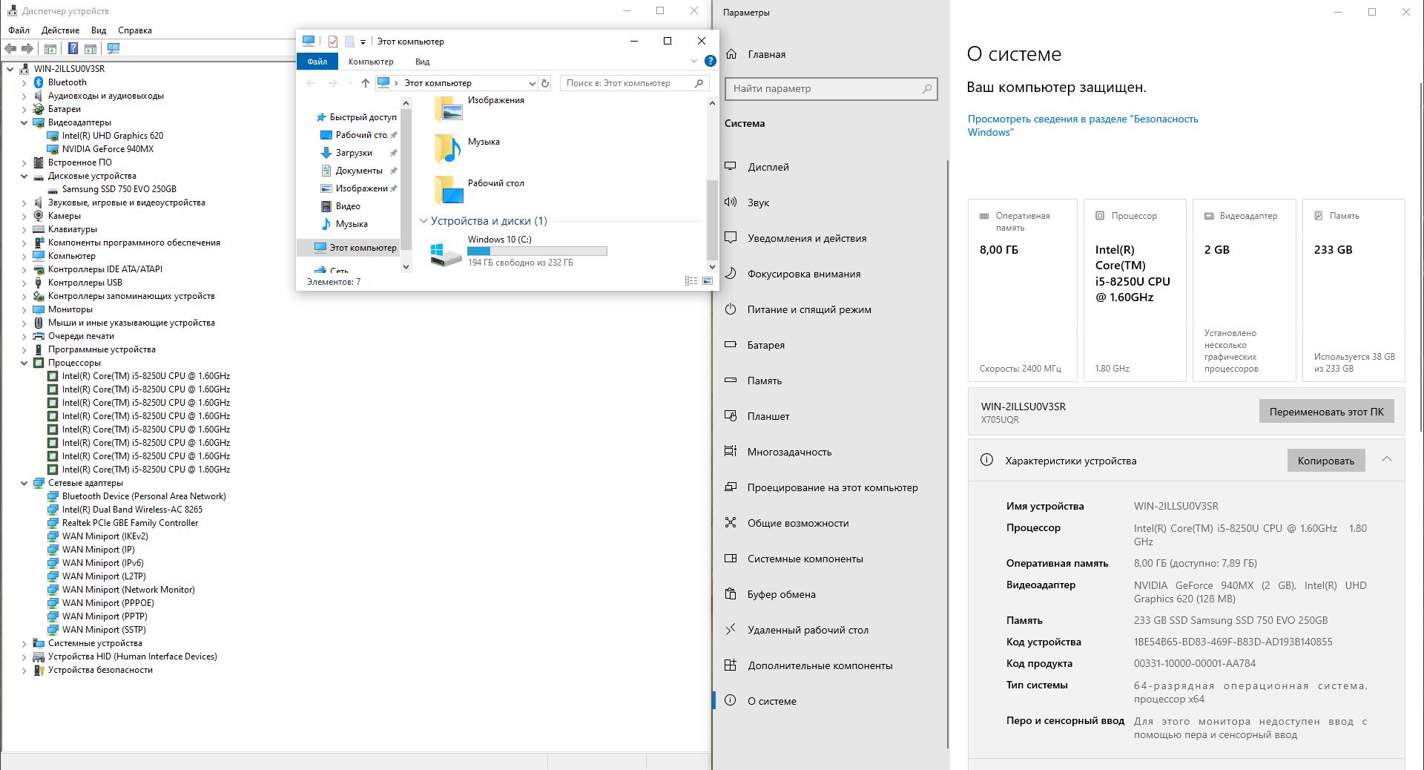Click the scan for hardware changes monitor icon
Screen dimensions: 1424x770
point(113,49)
